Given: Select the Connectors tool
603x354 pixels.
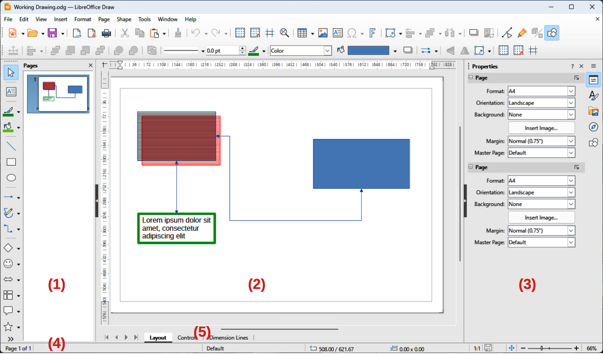Looking at the screenshot, I should (9, 229).
